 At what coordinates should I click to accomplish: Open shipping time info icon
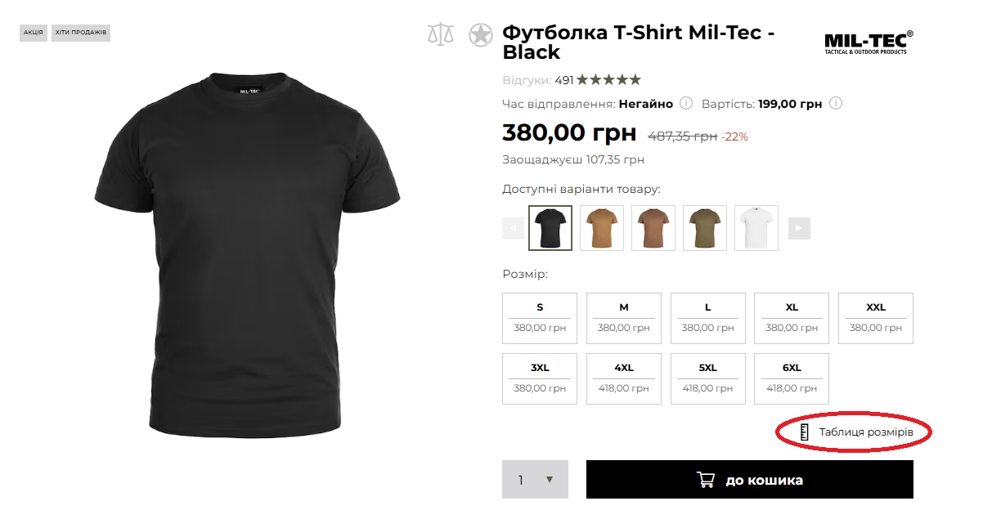coord(687,104)
